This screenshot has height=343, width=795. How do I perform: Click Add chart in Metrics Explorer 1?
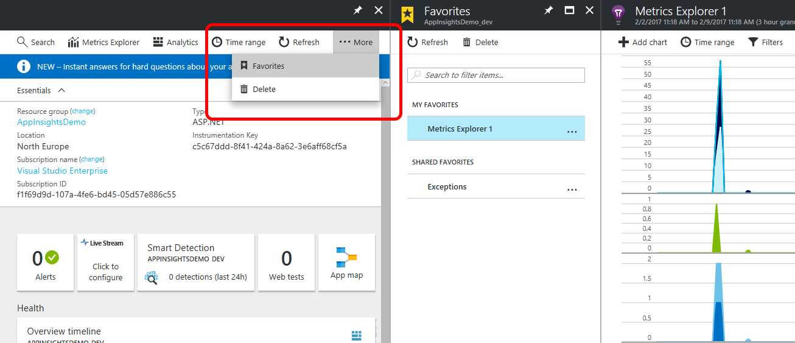tap(643, 42)
